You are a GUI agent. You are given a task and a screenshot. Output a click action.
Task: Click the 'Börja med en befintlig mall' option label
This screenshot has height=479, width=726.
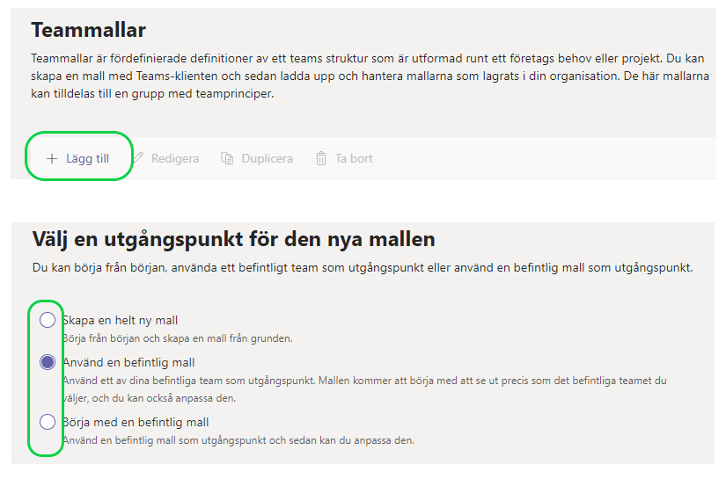point(136,422)
